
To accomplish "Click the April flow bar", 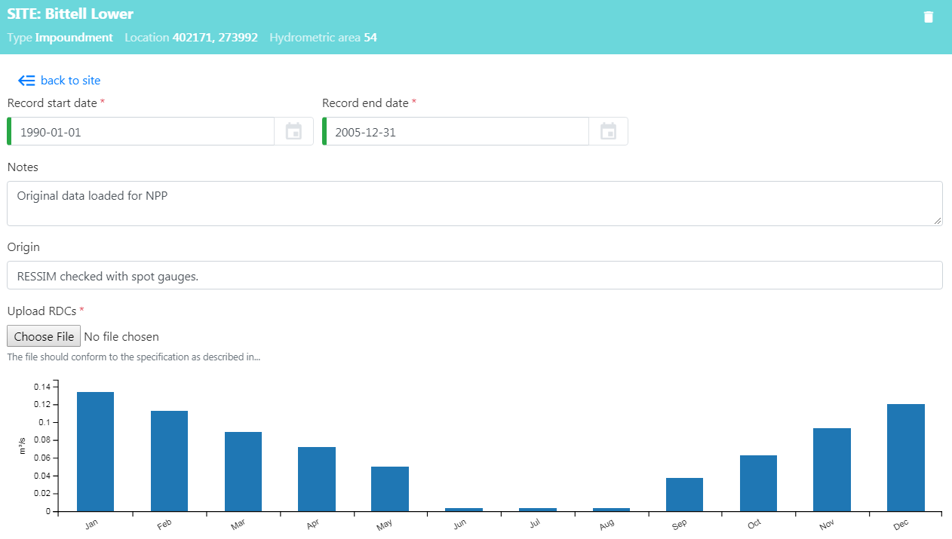I will [317, 479].
